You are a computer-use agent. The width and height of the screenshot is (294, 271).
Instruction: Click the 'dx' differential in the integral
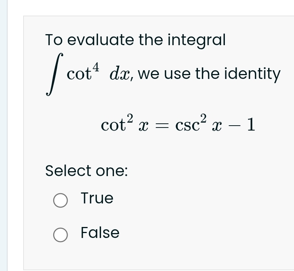120,74
